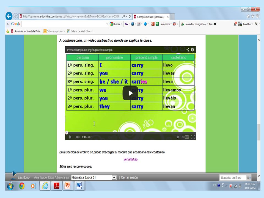
Task: Click the browser forward arrow
Action: pos(15,16)
